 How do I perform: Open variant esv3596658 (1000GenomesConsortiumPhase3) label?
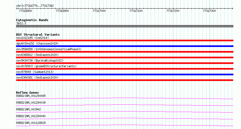[x=49, y=49]
